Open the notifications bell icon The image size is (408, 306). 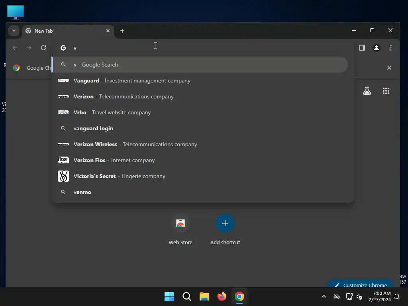pyautogui.click(x=397, y=296)
